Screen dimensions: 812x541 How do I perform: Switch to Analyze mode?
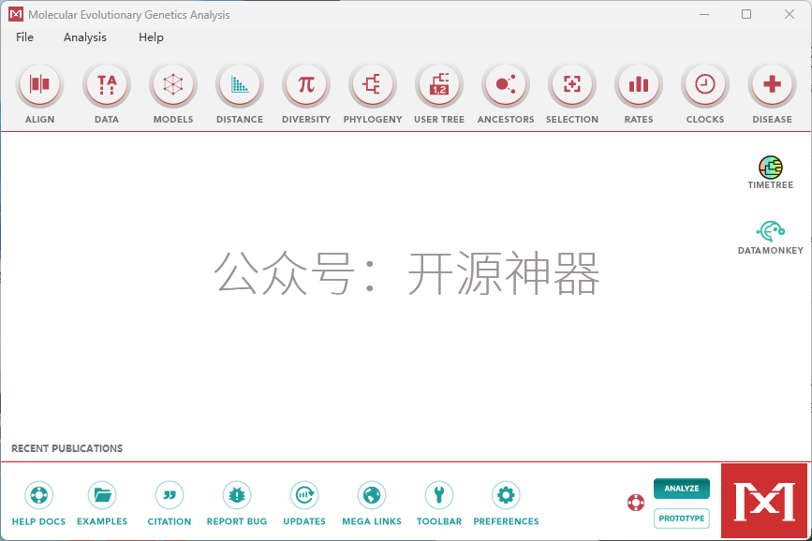click(x=682, y=489)
